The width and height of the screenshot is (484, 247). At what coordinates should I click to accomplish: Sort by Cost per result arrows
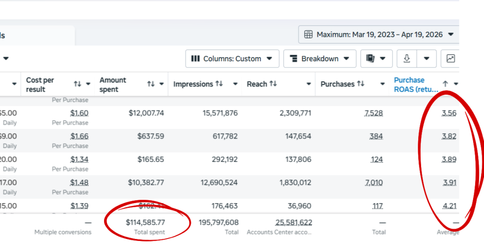[78, 84]
